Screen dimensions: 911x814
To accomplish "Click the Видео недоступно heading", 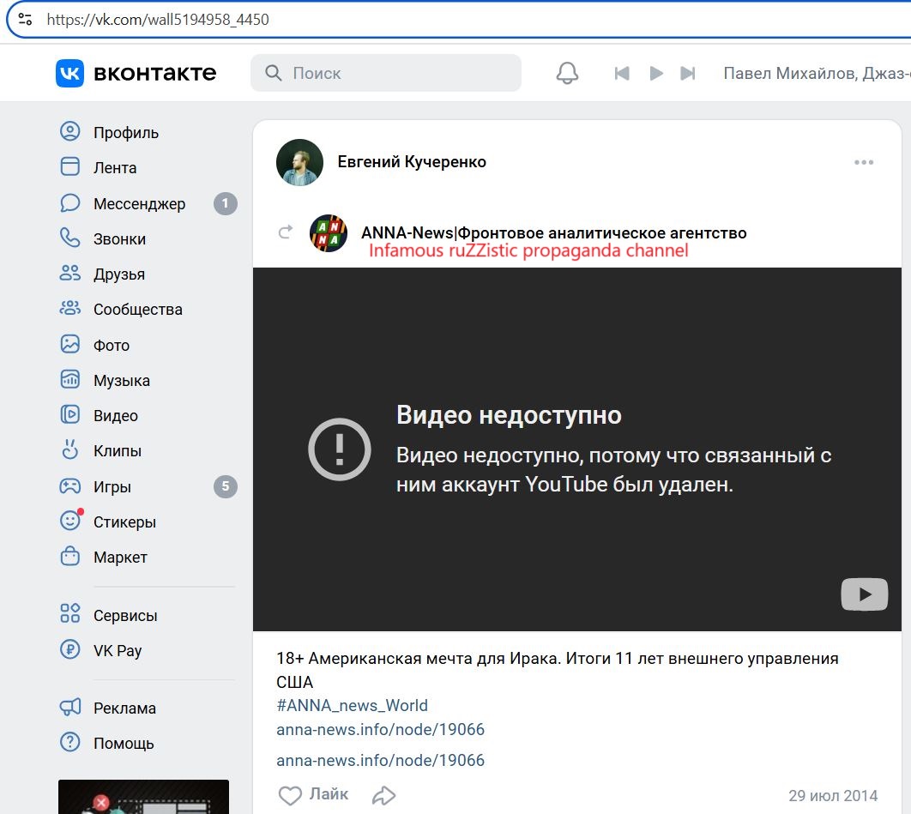I will coord(509,415).
